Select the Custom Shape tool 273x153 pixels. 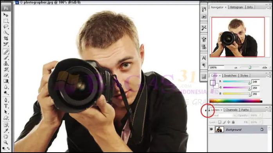[x=6, y=118]
